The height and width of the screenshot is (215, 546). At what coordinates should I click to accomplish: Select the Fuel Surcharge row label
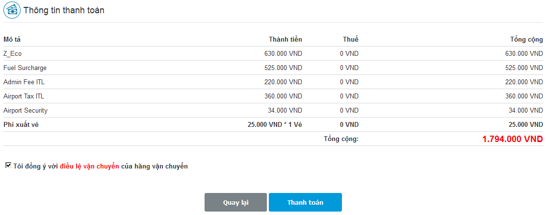point(25,68)
